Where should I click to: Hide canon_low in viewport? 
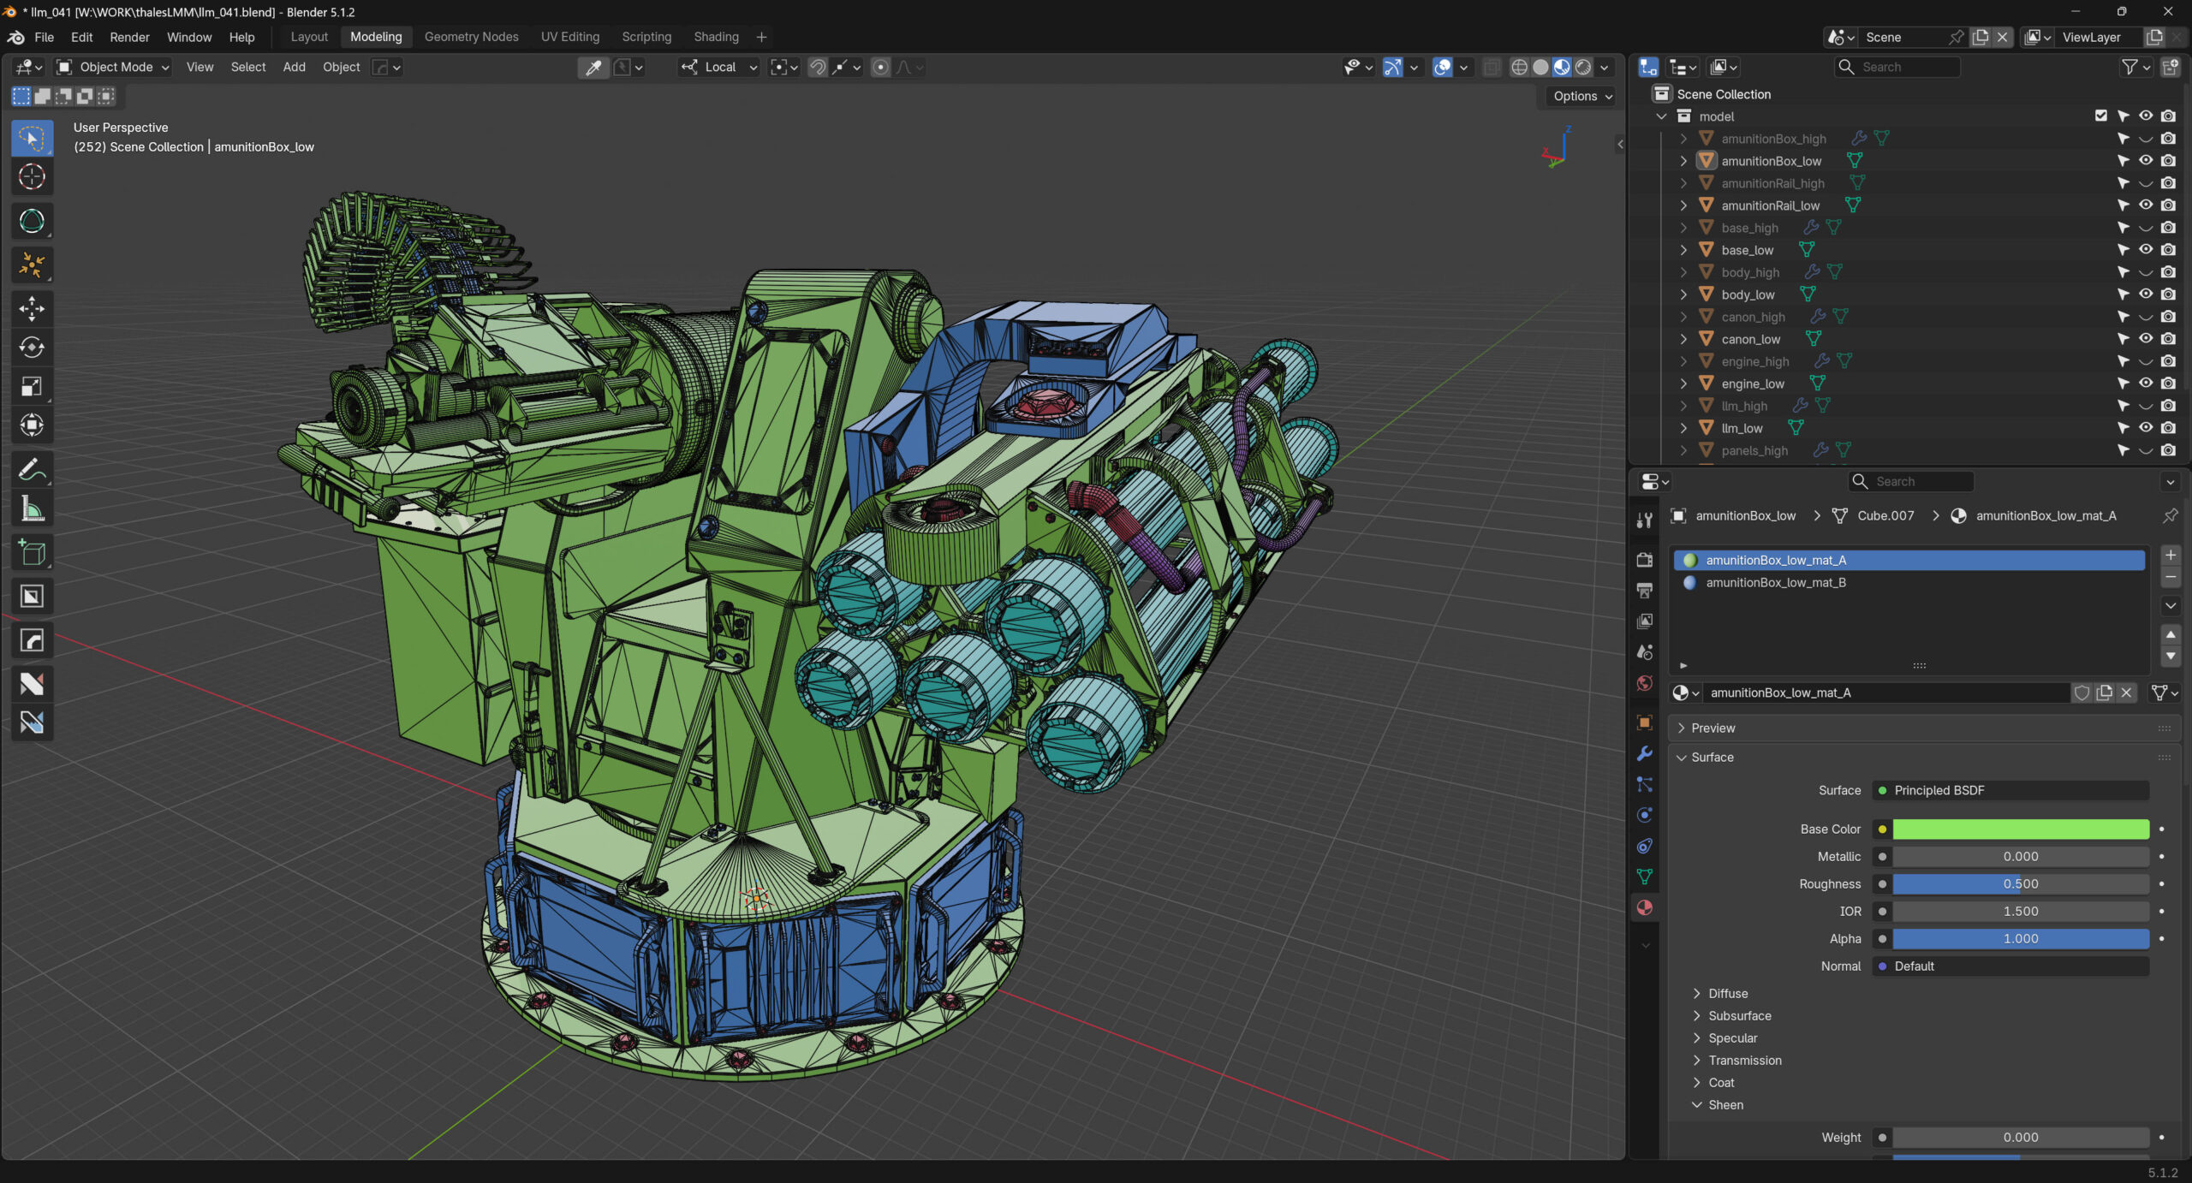click(x=2146, y=339)
